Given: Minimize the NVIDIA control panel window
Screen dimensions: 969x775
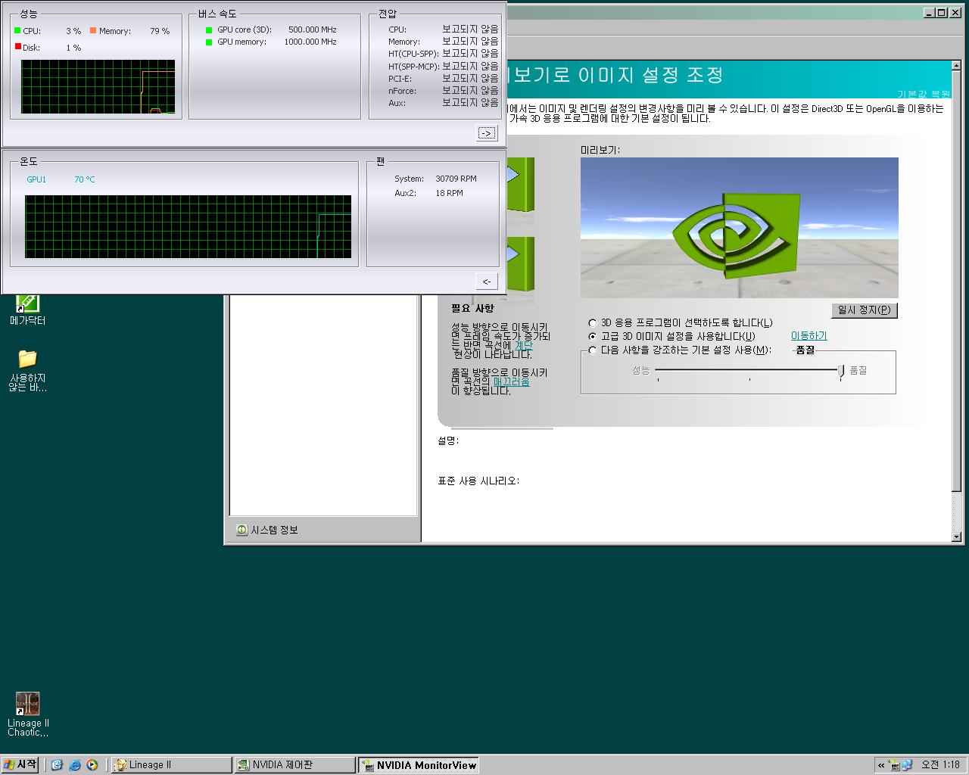Looking at the screenshot, I should 930,13.
